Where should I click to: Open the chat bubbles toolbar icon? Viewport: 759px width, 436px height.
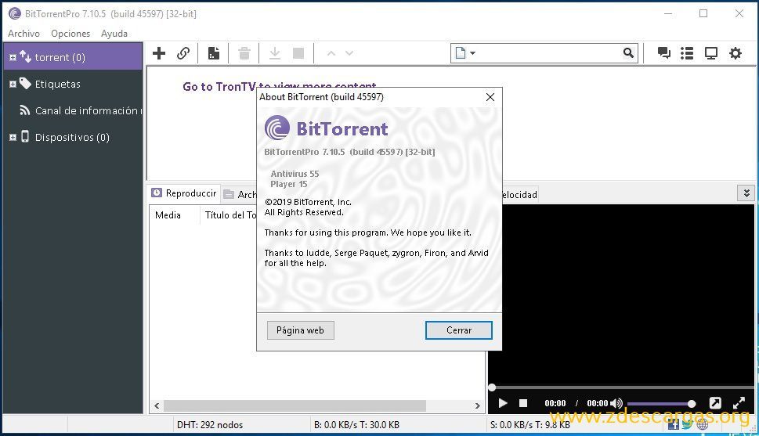click(x=663, y=52)
